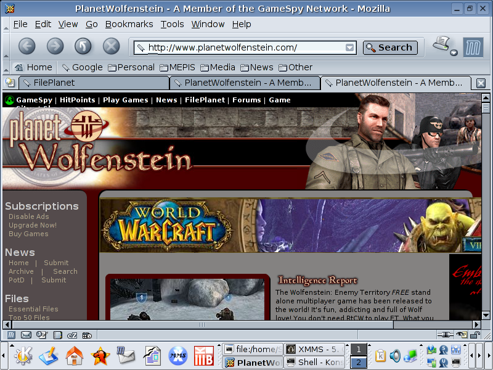Viewport: 493px width, 370px height.
Task: Switch to virtual desktop 1
Action: [x=358, y=350]
